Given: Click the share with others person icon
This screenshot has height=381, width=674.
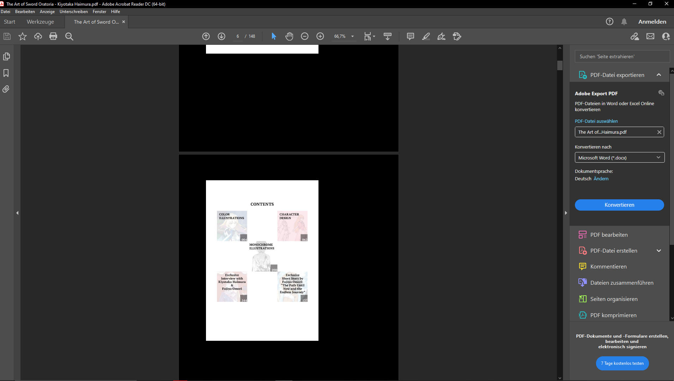Looking at the screenshot, I should tap(666, 36).
